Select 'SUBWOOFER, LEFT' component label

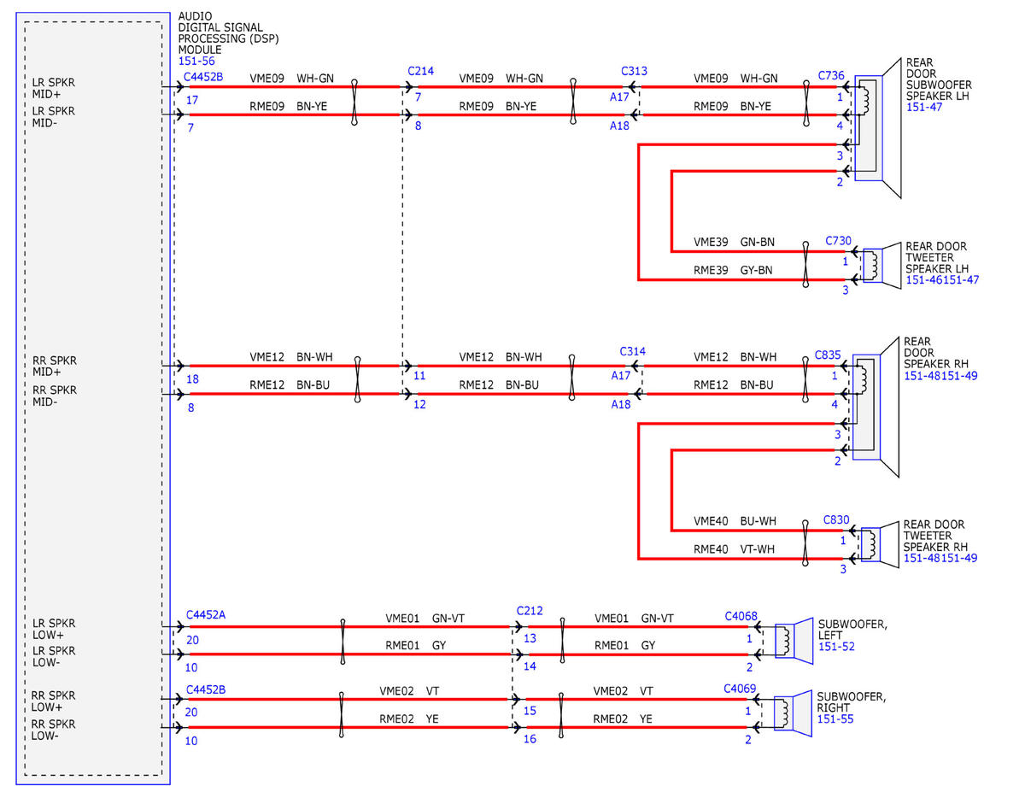(852, 631)
